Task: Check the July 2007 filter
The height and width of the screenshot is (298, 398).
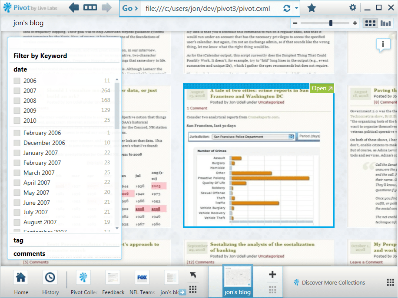Action: (x=17, y=213)
